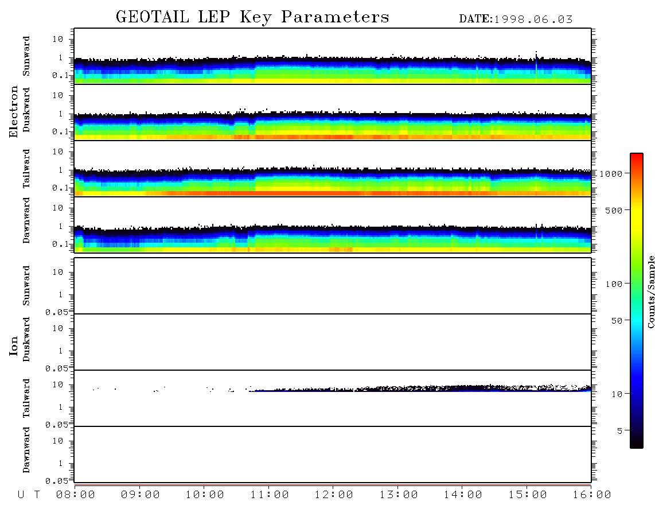Click the Counts/Sample colorbar label
655x505 pixels.
tap(650, 292)
